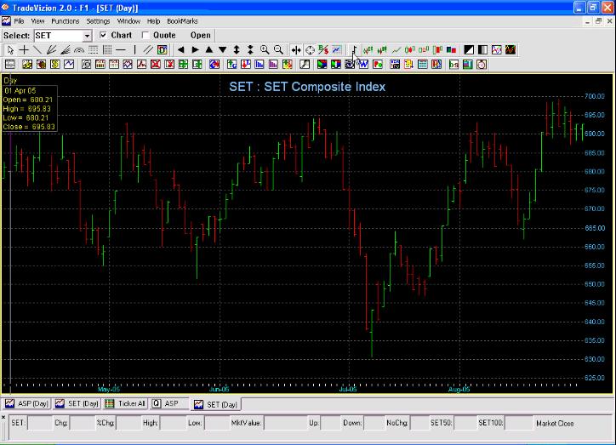Viewport: 616px width, 445px height.
Task: Click the up triangle arrow icon
Action: tap(208, 50)
